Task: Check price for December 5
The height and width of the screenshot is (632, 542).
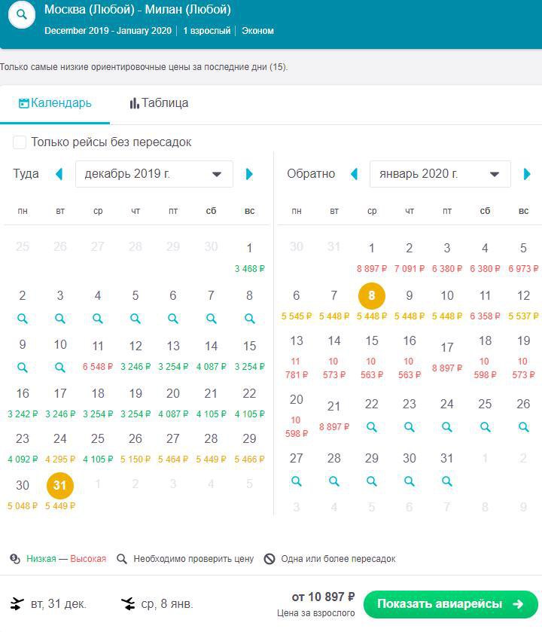Action: click(135, 319)
